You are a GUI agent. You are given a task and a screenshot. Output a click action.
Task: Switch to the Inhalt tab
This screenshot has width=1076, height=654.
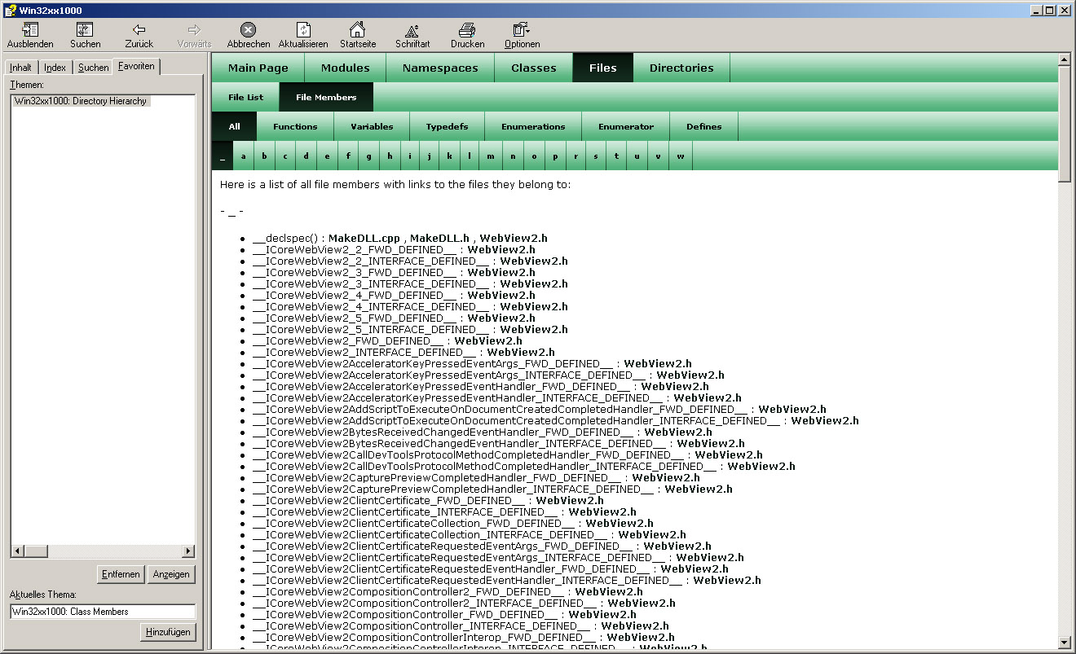21,68
